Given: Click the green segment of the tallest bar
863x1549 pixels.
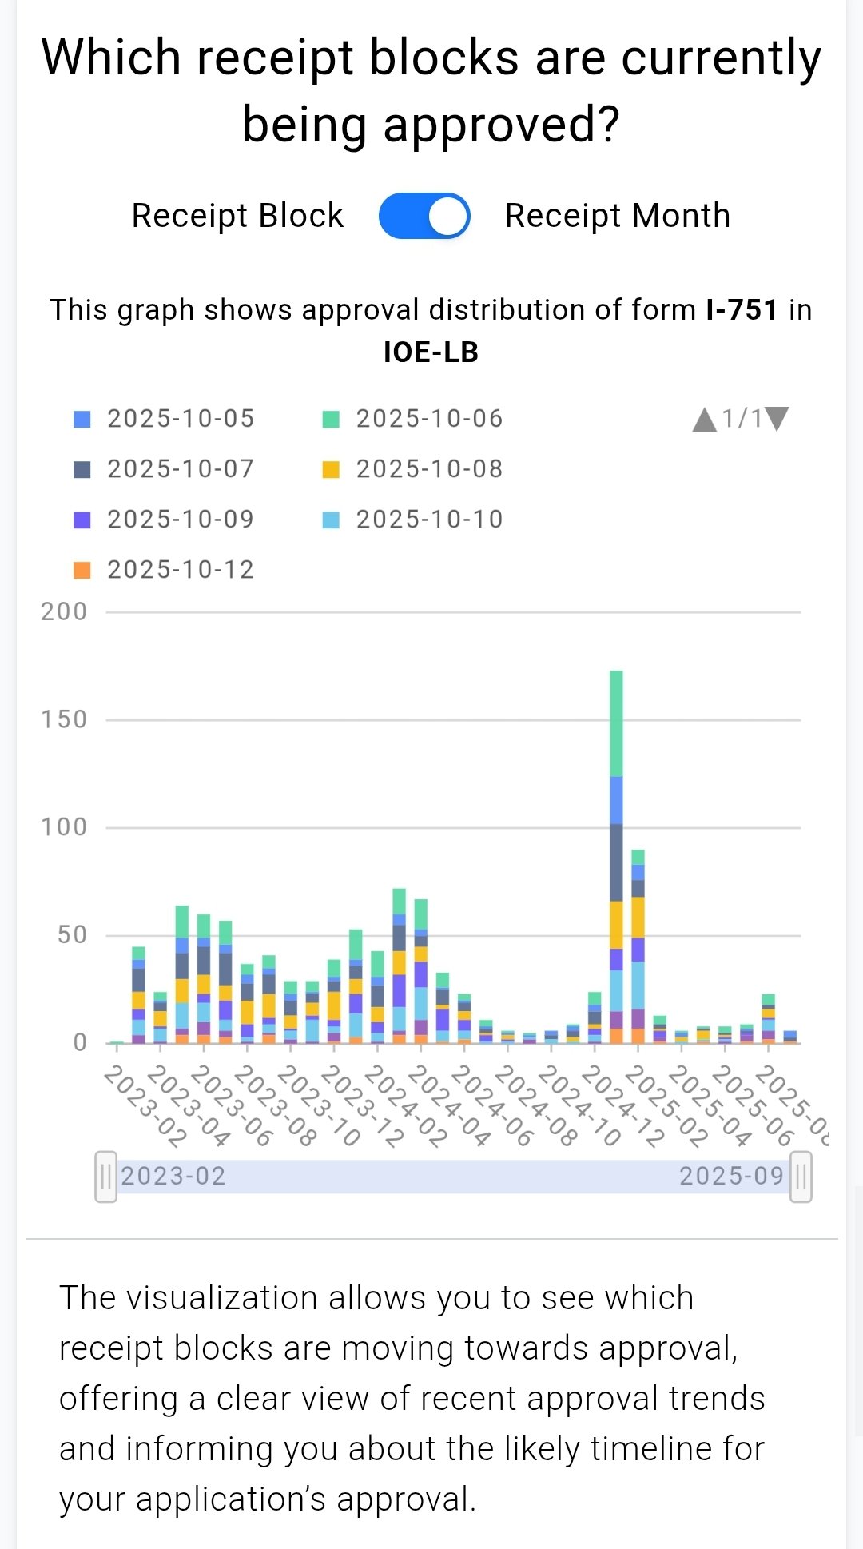Looking at the screenshot, I should click(x=616, y=723).
